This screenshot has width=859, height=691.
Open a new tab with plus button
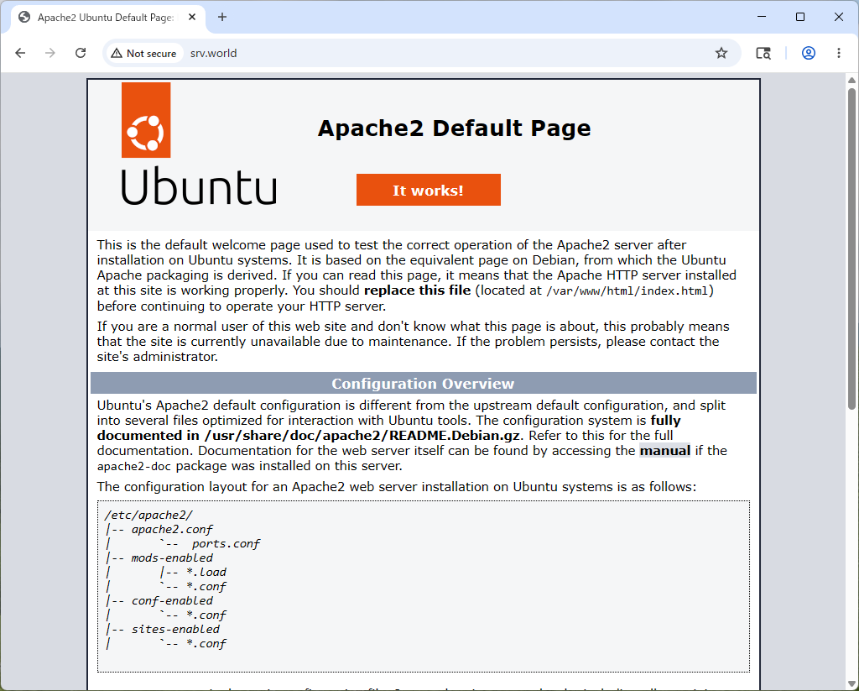coord(221,17)
